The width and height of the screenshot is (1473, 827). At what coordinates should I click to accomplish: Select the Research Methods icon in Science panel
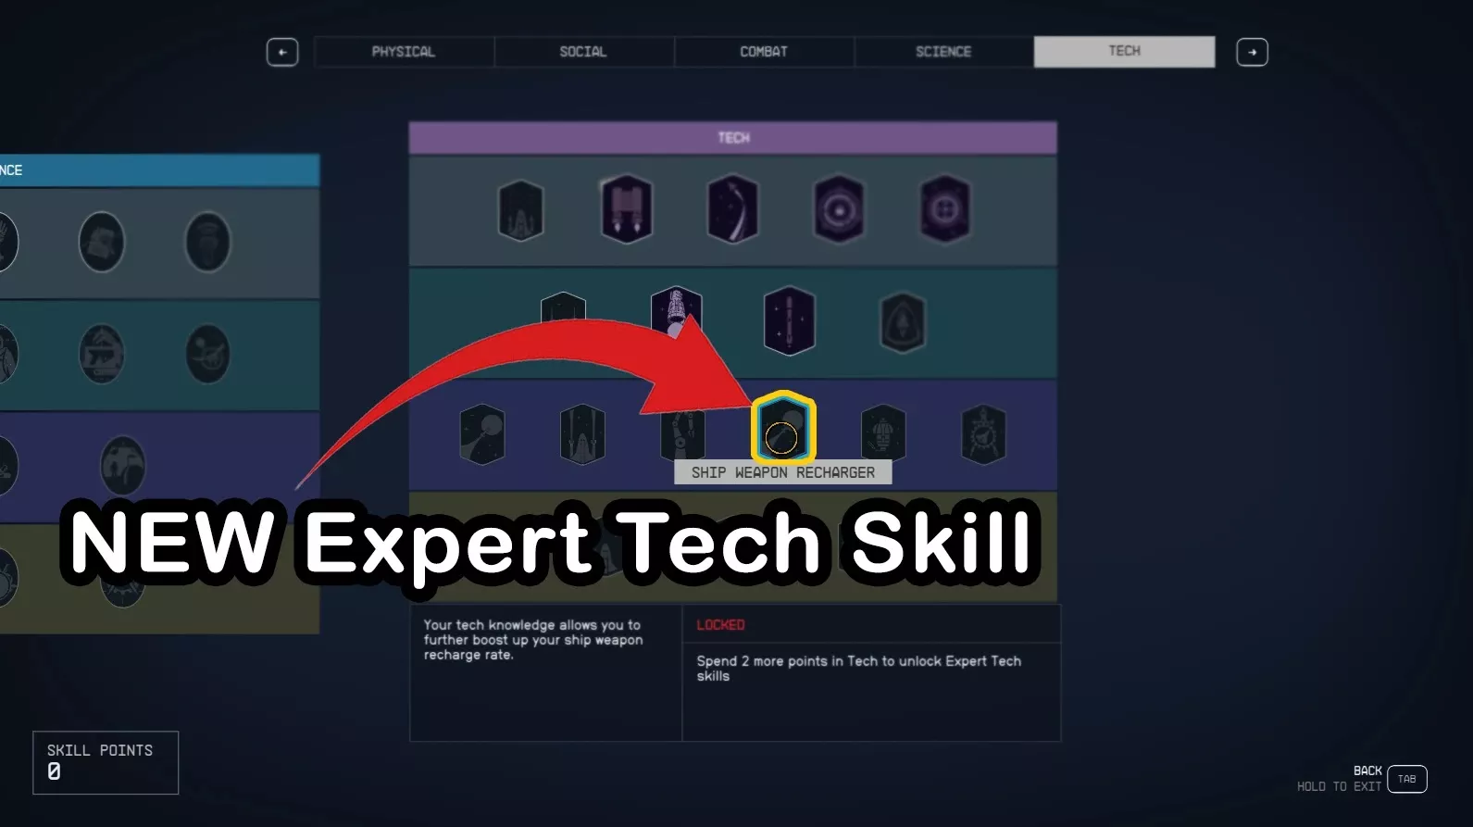tap(102, 242)
